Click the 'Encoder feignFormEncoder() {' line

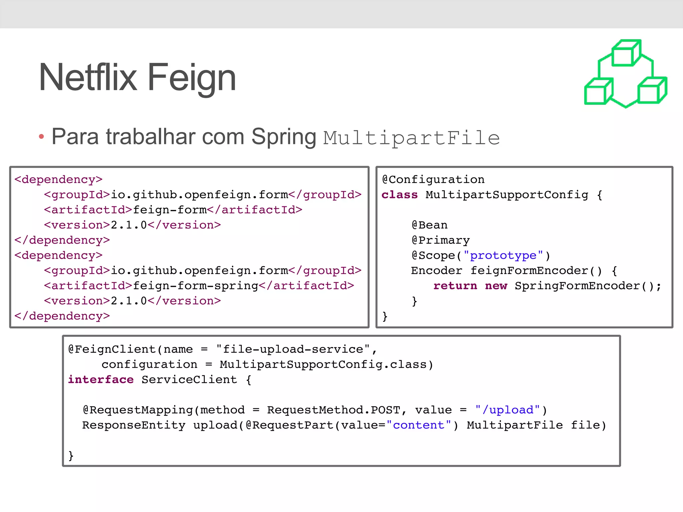(514, 271)
